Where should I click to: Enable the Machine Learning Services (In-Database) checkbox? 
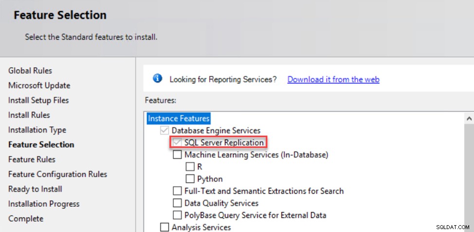coord(177,155)
